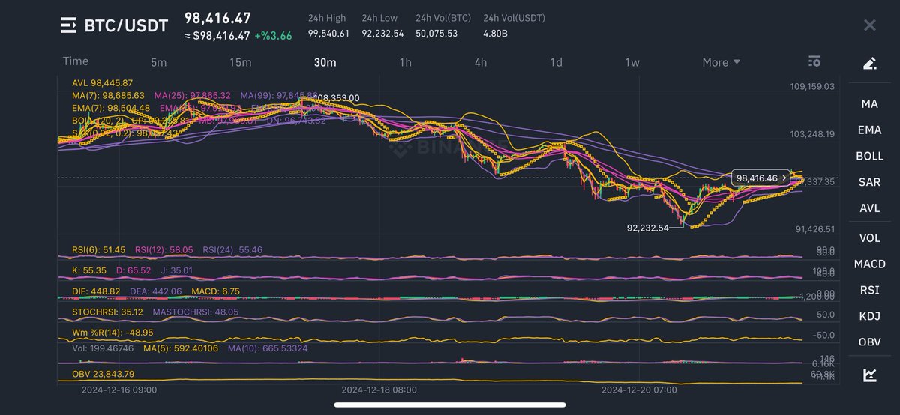Viewport: 900px width, 415px height.
Task: Select the Time chart interval
Action: click(76, 61)
